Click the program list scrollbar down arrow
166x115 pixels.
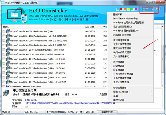click(x=163, y=85)
